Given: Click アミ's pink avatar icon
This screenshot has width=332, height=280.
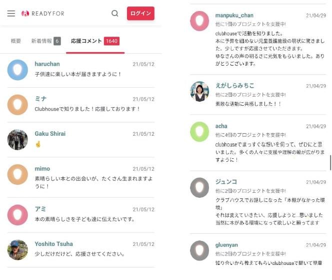Looking at the screenshot, I should [x=17, y=214].
